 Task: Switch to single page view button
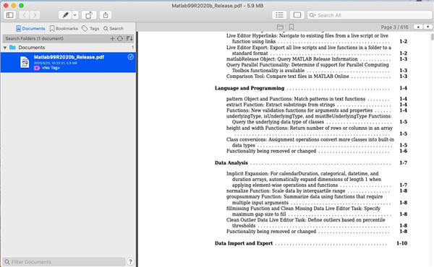coord(297,15)
